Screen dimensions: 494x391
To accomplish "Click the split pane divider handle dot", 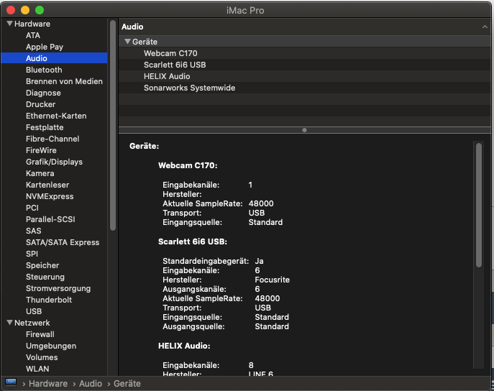I will [x=305, y=130].
